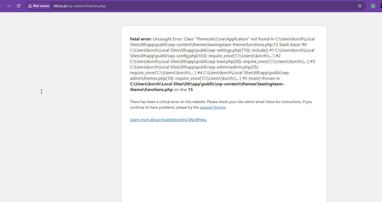
Task: Bookmark this page with the star icon
Action: 359,6
